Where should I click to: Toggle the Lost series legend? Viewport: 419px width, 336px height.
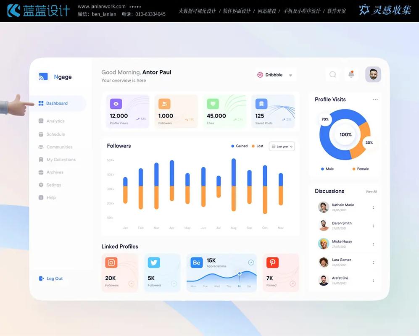point(258,146)
